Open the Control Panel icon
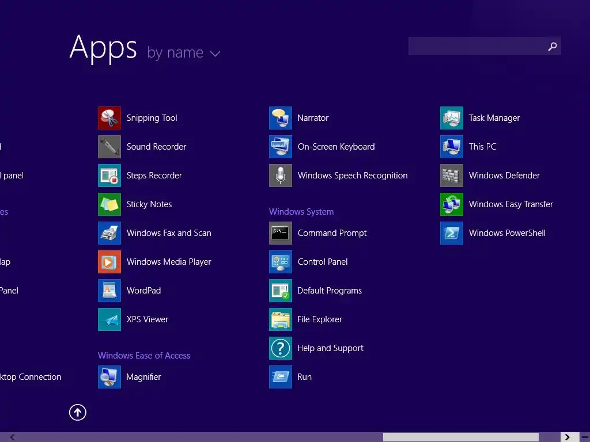Screen dimensions: 590x442 click(x=281, y=262)
